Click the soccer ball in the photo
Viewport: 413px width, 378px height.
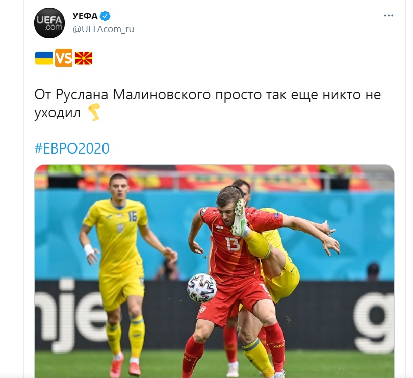pos(202,288)
